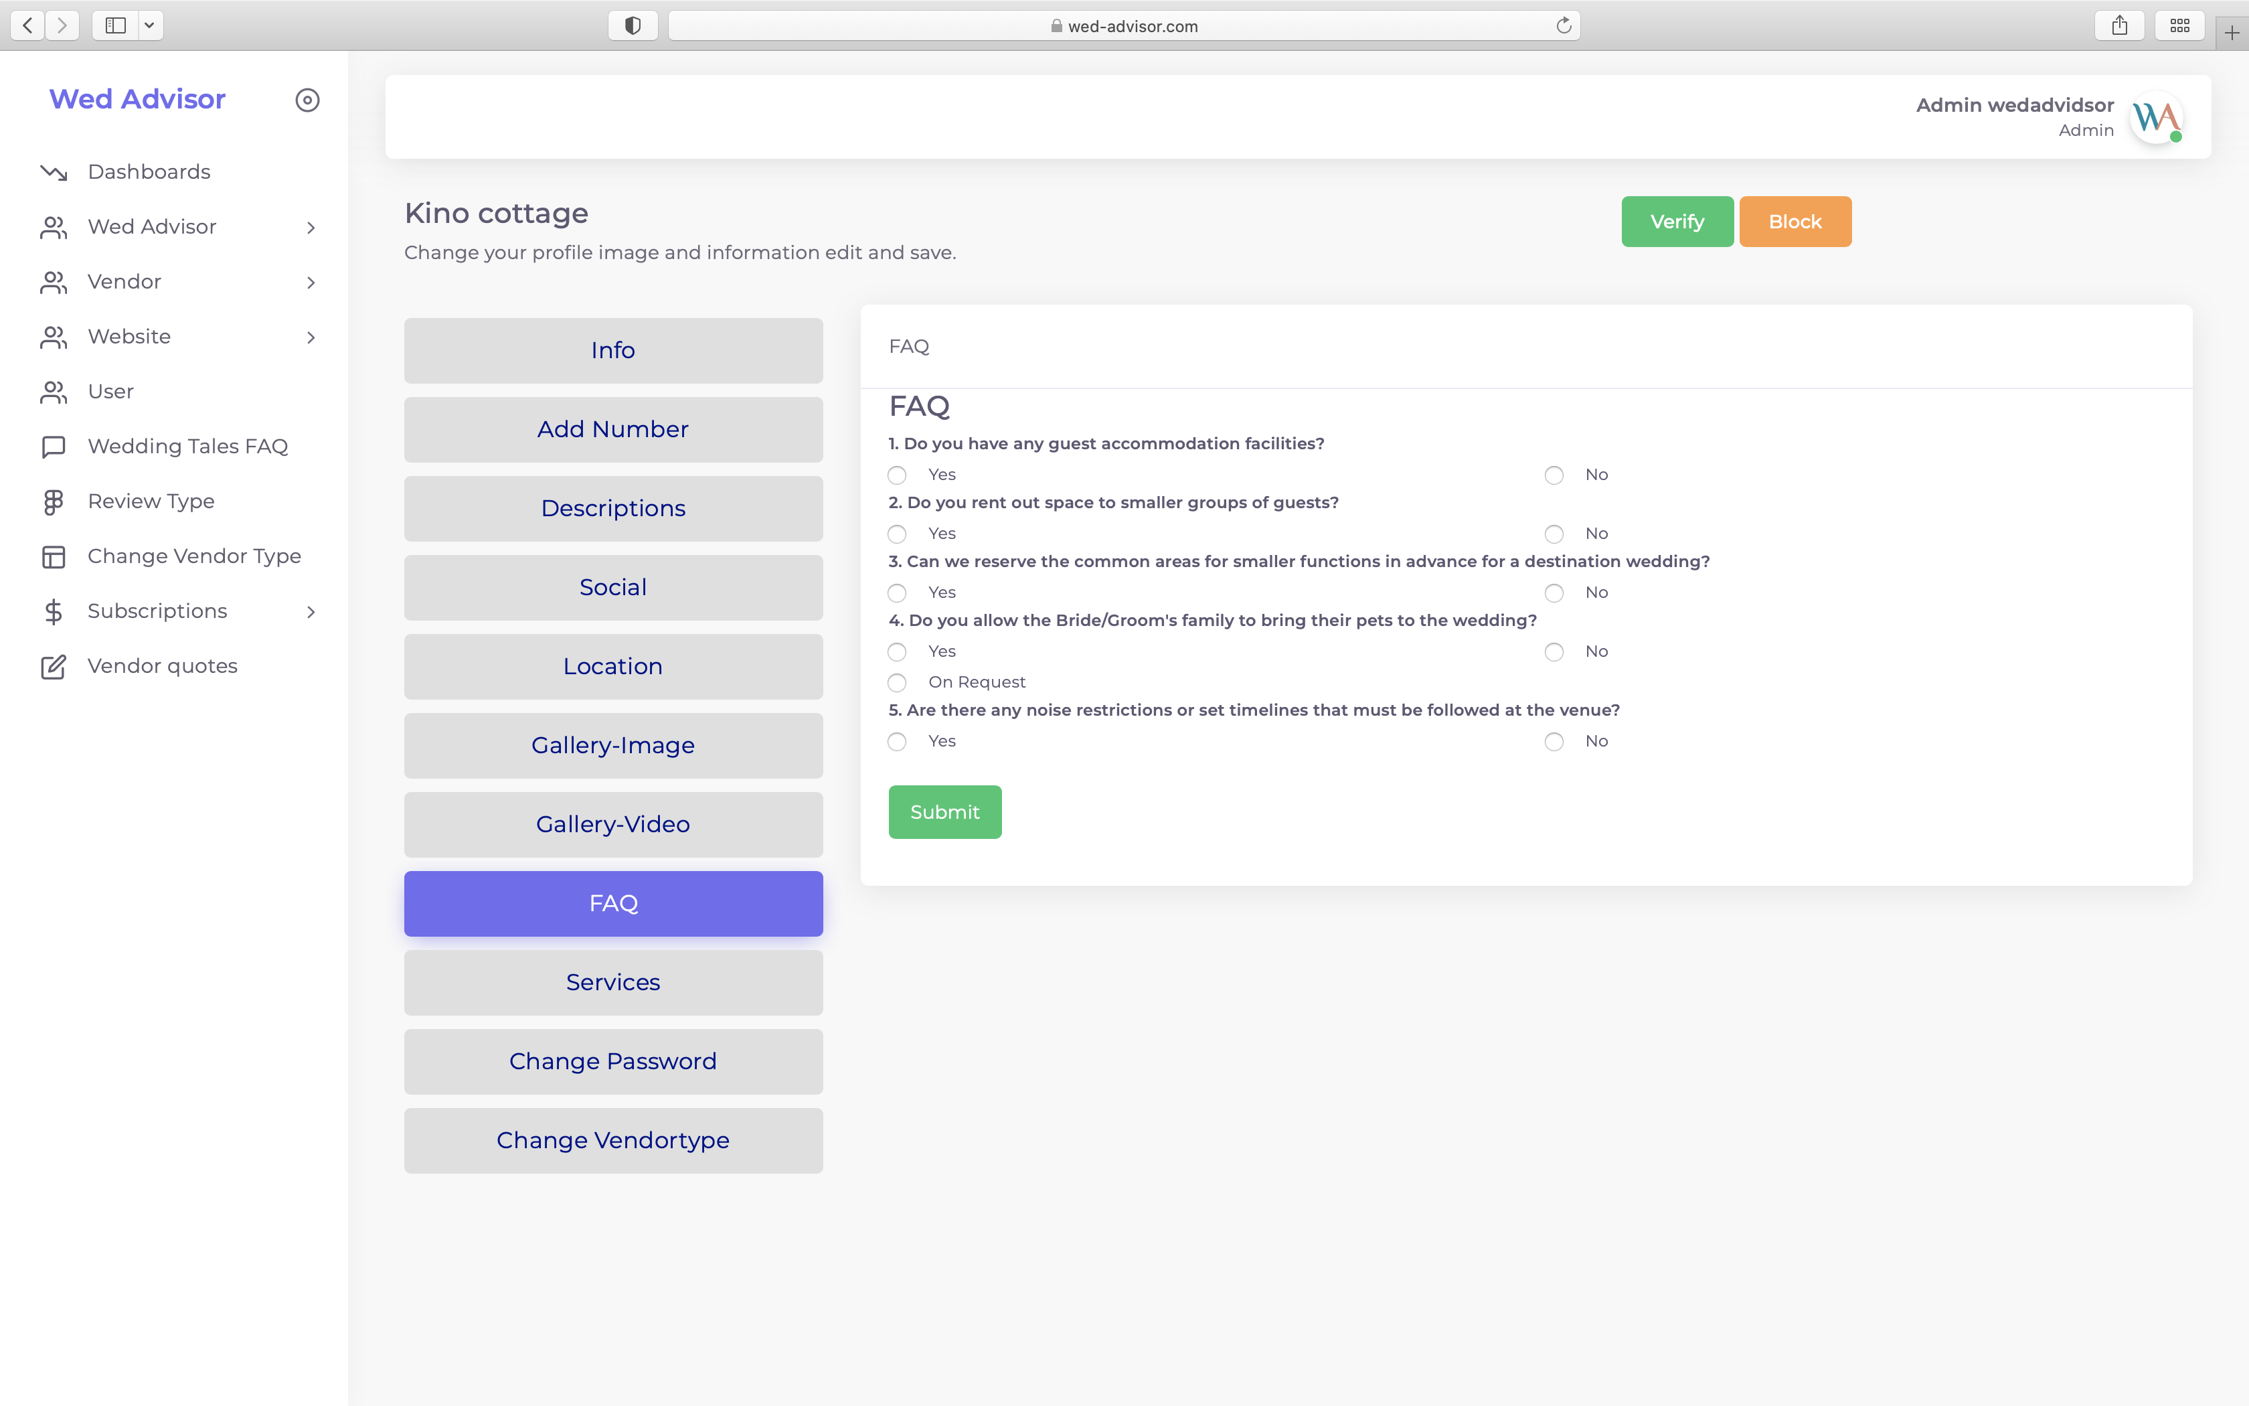Click the Wedding Tales FAQ chat icon
The height and width of the screenshot is (1406, 2249).
coord(54,447)
